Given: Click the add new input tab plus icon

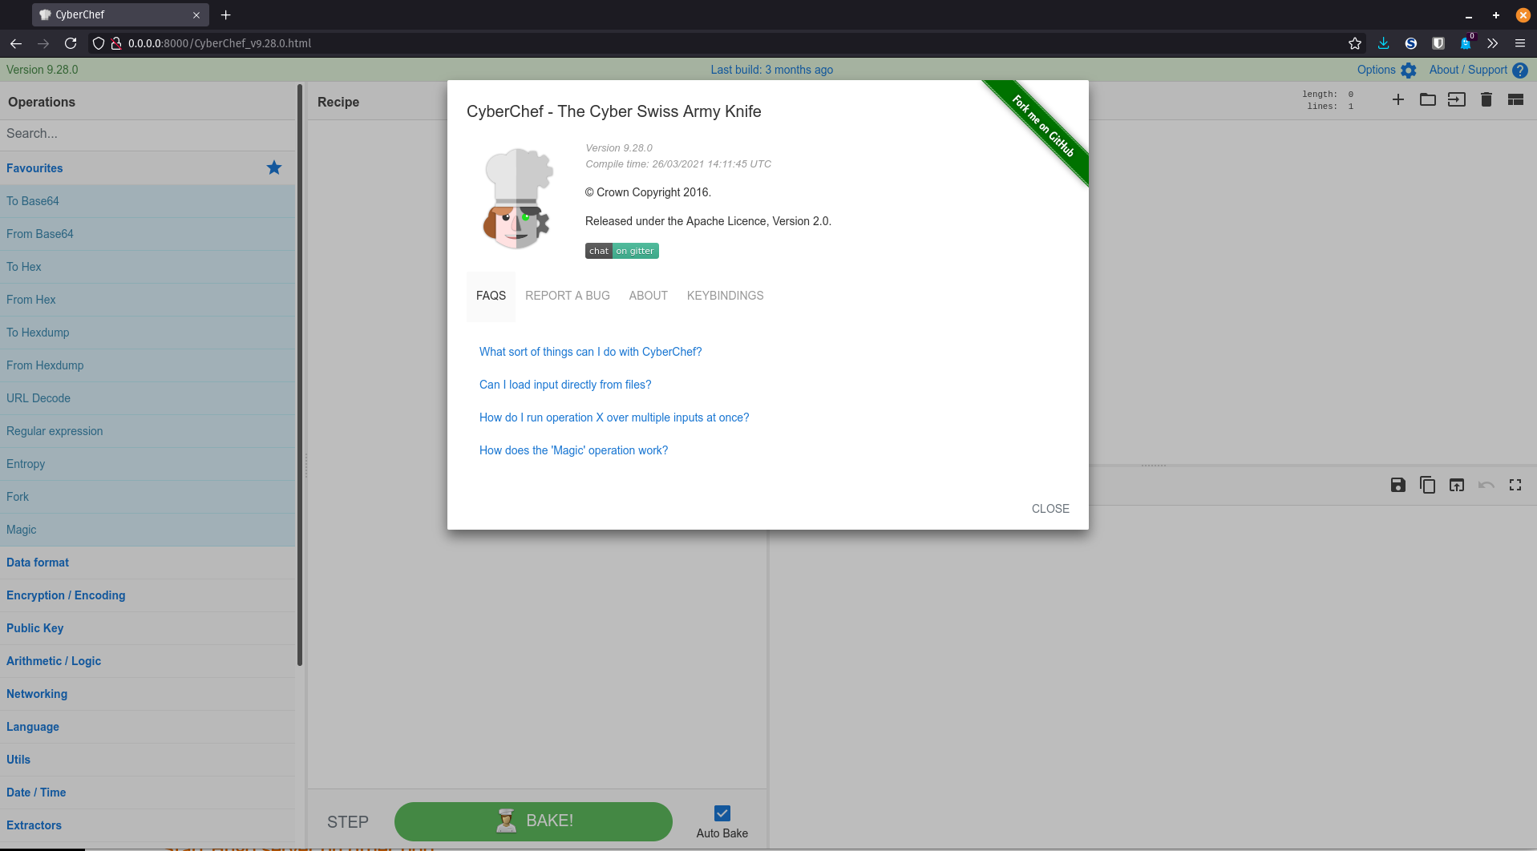Looking at the screenshot, I should tap(1397, 99).
